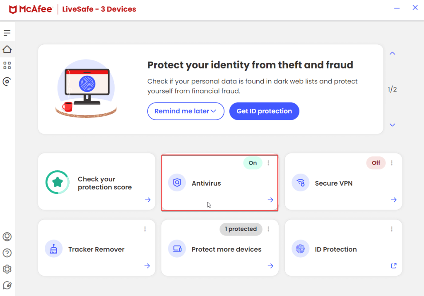Viewport: 424px width, 296px height.
Task: Show the next banner with down chevron
Action: pos(393,125)
